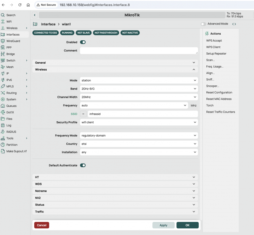This screenshot has height=235, width=254.
Task: Click the SSID text field
Action: 143,114
